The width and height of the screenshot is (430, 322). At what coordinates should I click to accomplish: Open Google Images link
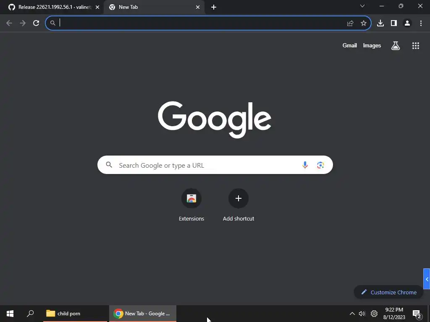pos(372,45)
